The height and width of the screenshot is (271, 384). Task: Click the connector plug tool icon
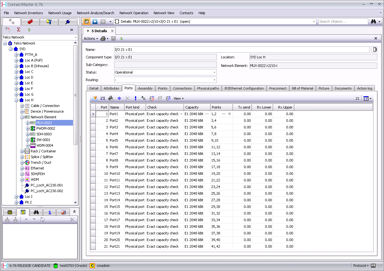144,98
